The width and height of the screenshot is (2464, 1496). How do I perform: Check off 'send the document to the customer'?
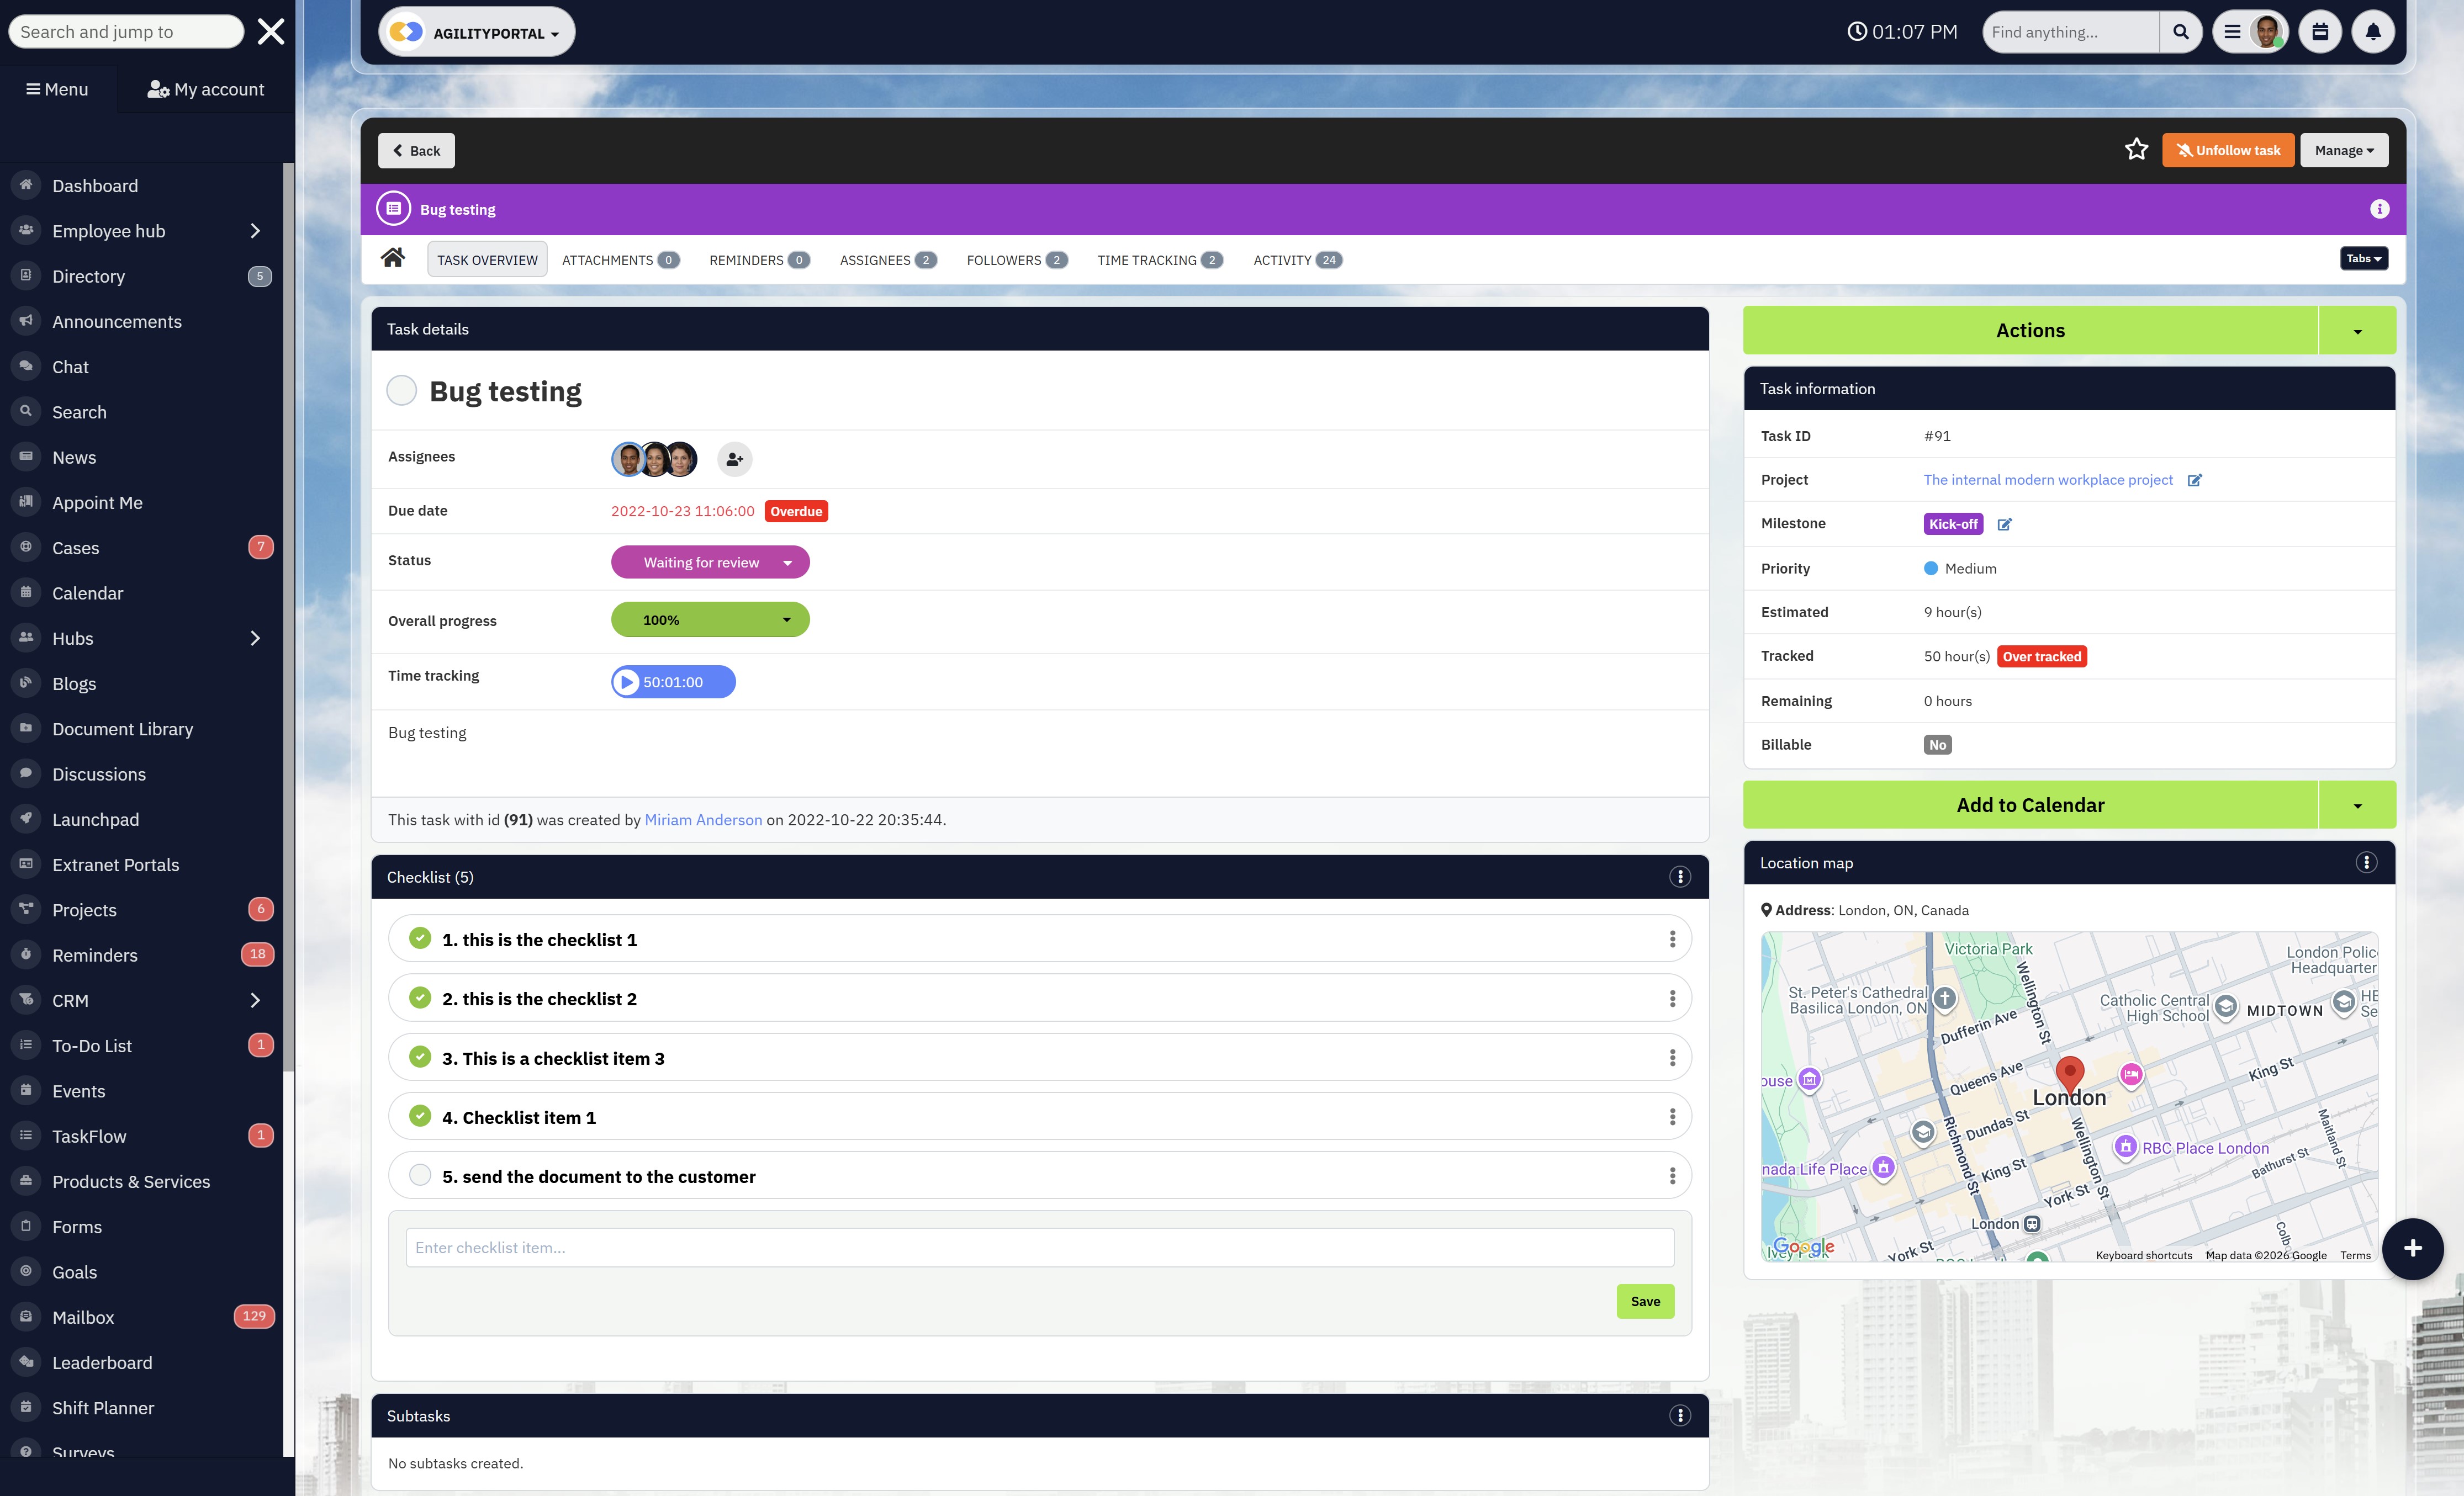[420, 1175]
